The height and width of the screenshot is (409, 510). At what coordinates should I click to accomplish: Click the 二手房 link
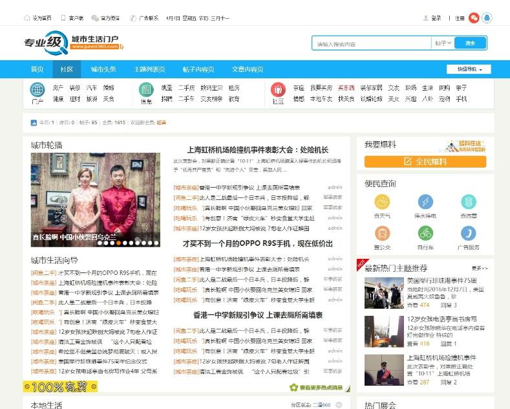(186, 88)
